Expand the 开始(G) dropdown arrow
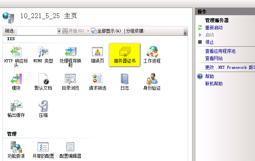Screen dimensions: 255x161 click(x=88, y=31)
